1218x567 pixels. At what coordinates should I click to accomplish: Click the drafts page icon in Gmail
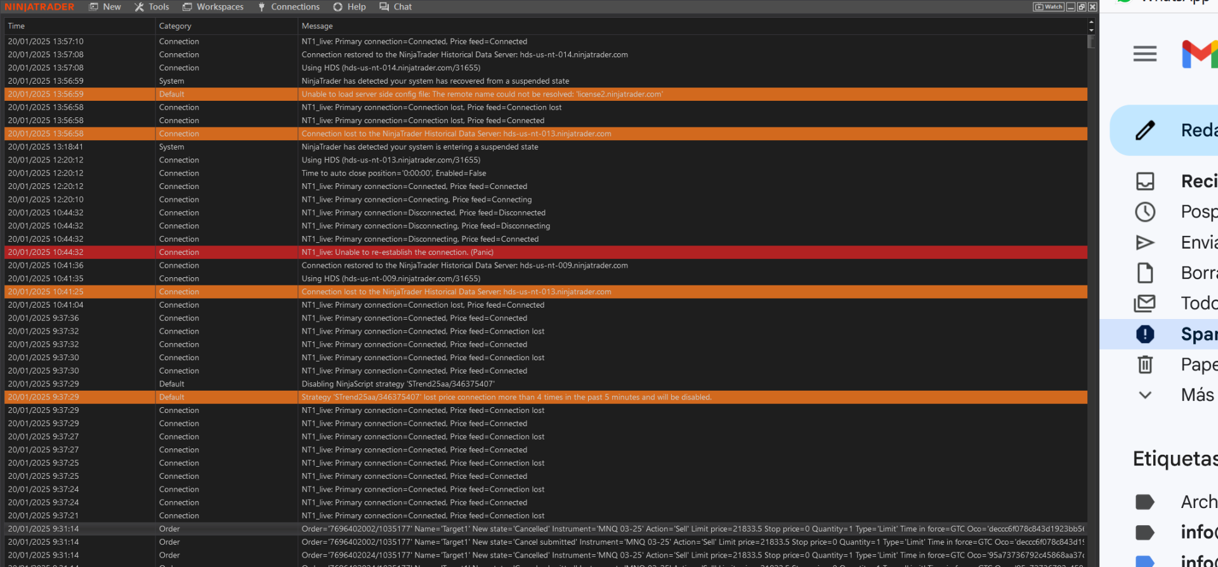(1145, 273)
